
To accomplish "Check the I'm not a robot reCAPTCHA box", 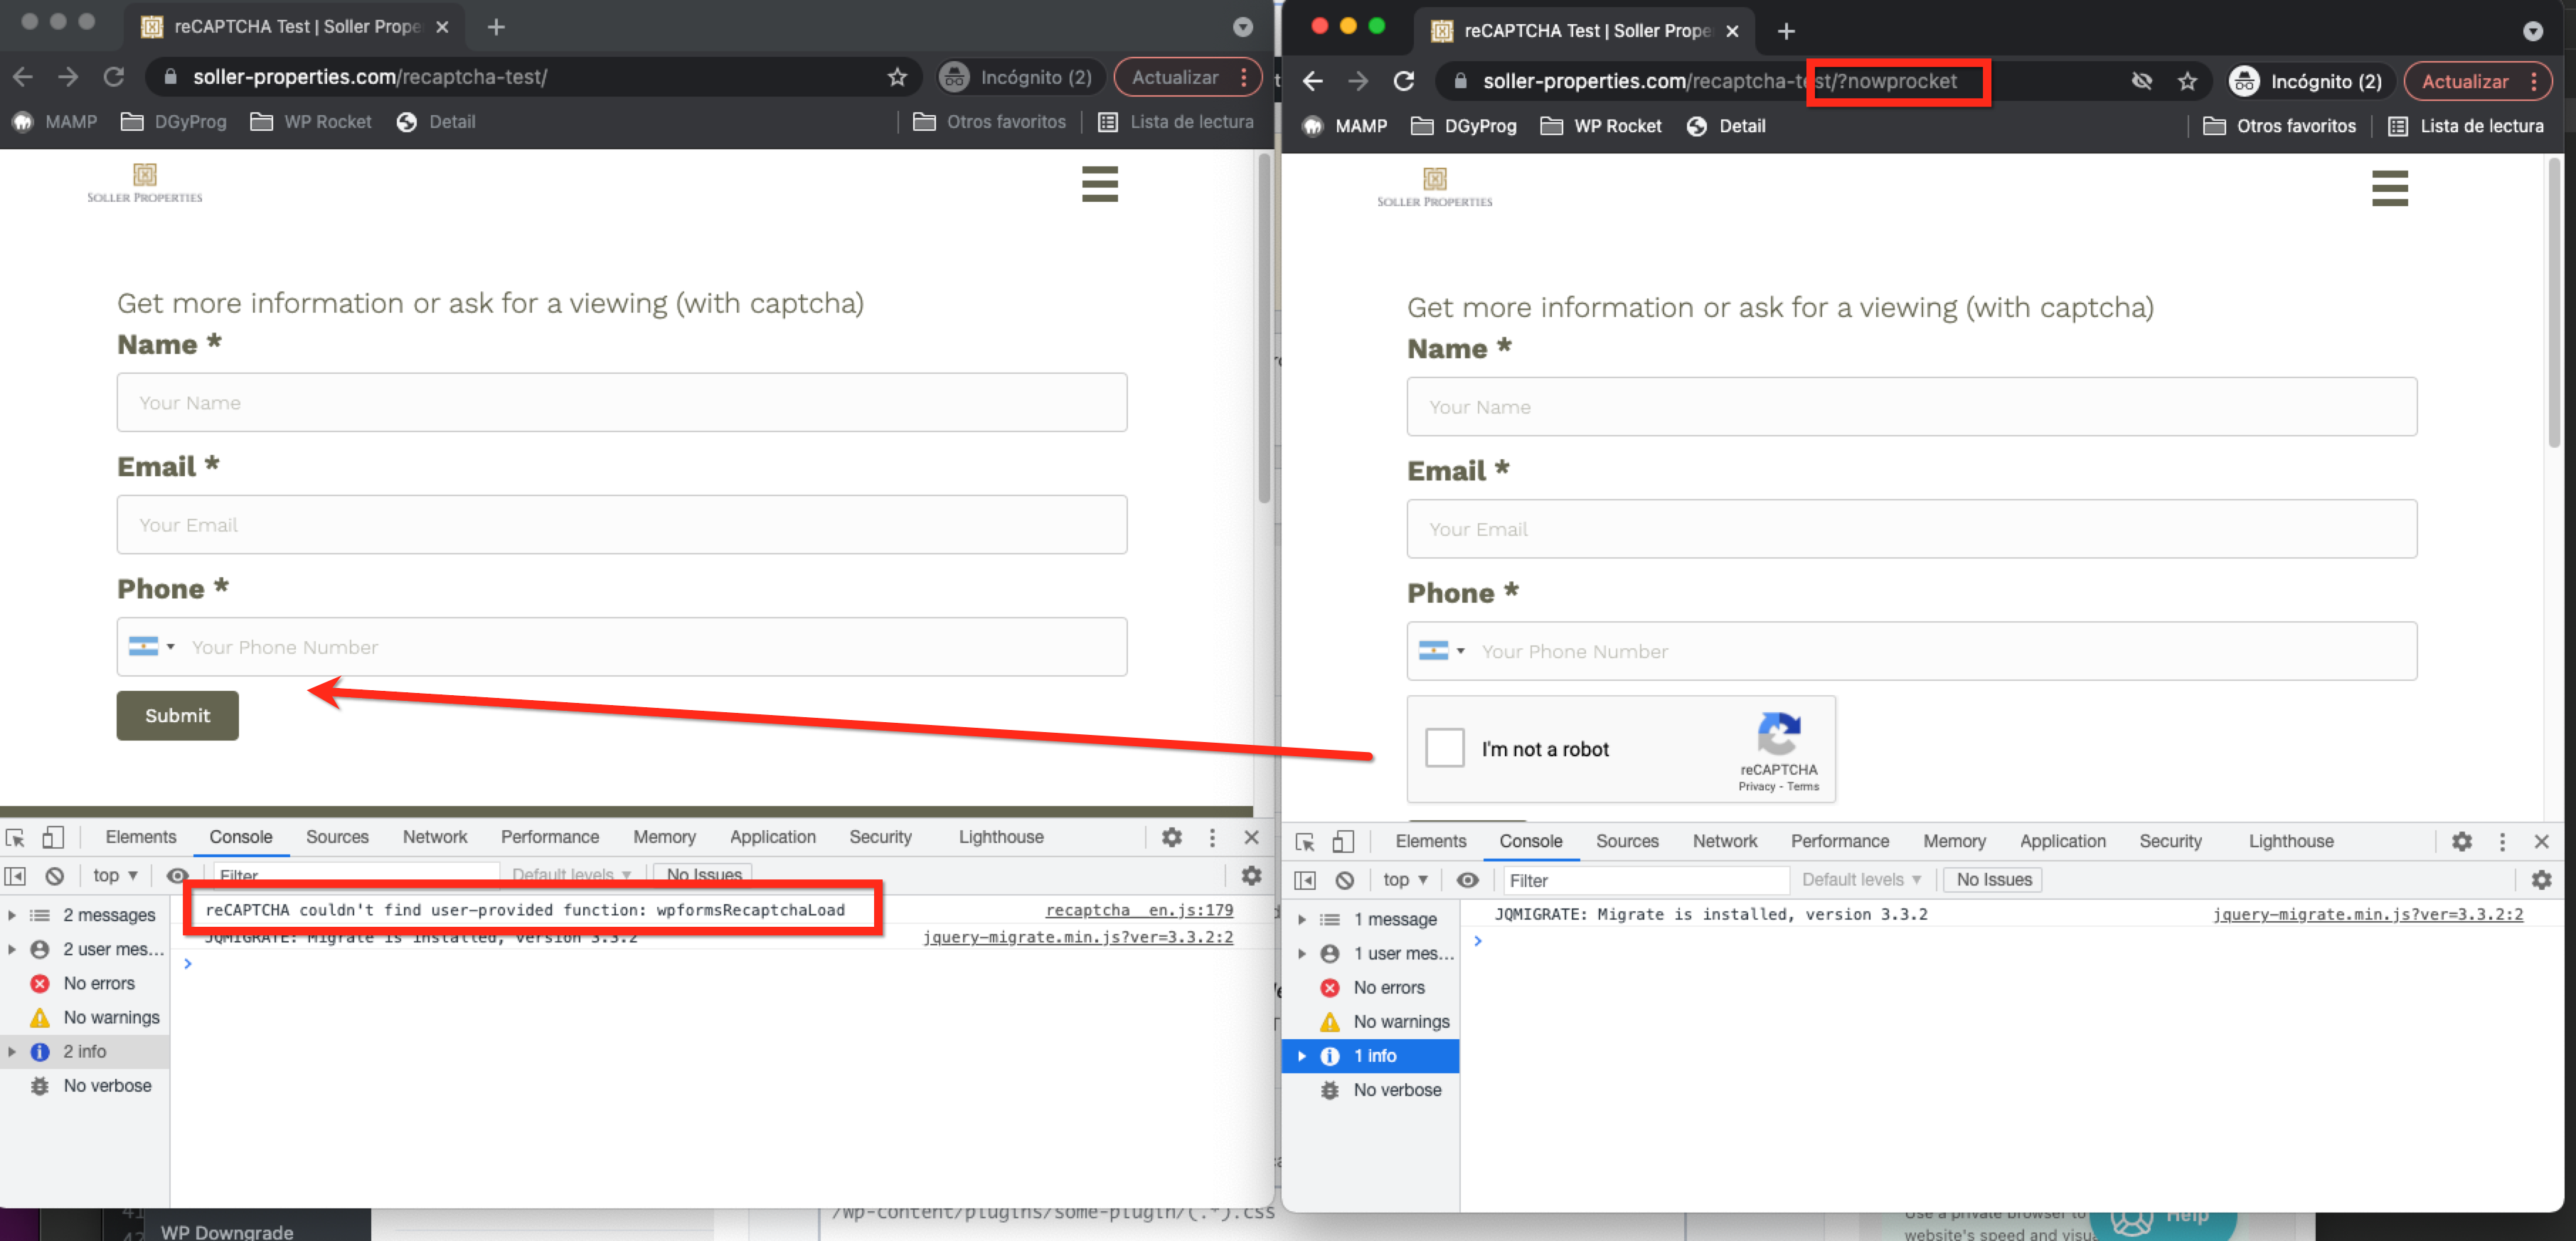I will click(1445, 748).
